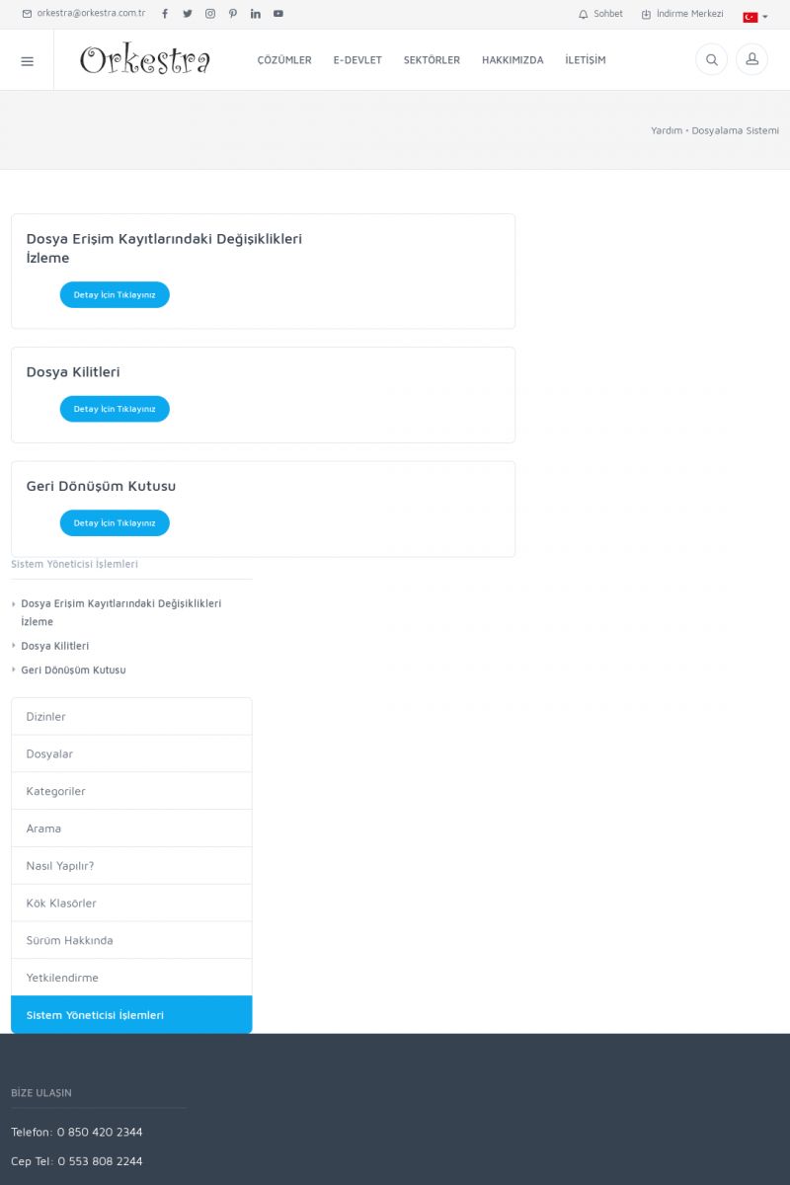Click the user account icon

pos(751,60)
